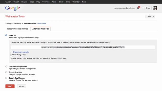Open Search in the top bar
Image resolution: width=162 pixels, height=91 pixels.
[16, 2]
